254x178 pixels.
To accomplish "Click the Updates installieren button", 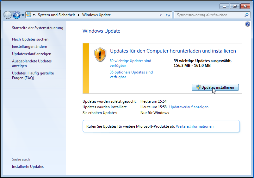I will point(215,87).
